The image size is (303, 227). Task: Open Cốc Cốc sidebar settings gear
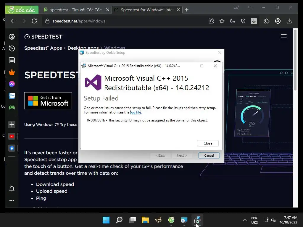pos(12,36)
